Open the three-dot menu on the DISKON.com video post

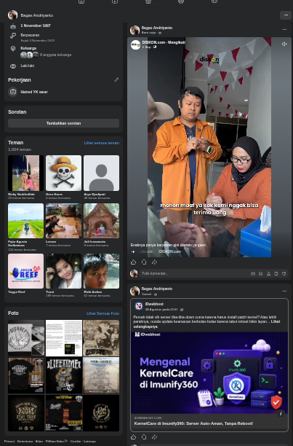click(x=284, y=30)
